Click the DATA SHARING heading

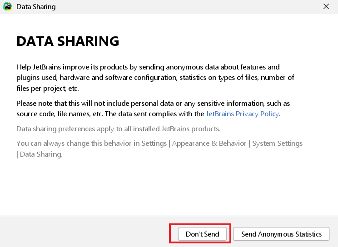pos(68,41)
